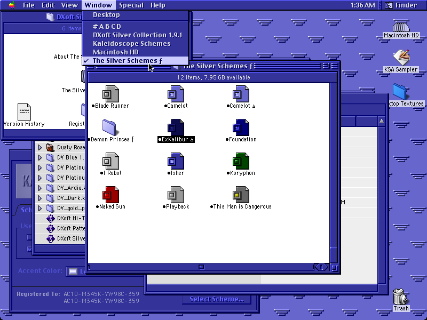Select the DV Blue folder icon in list

[x=50, y=157]
